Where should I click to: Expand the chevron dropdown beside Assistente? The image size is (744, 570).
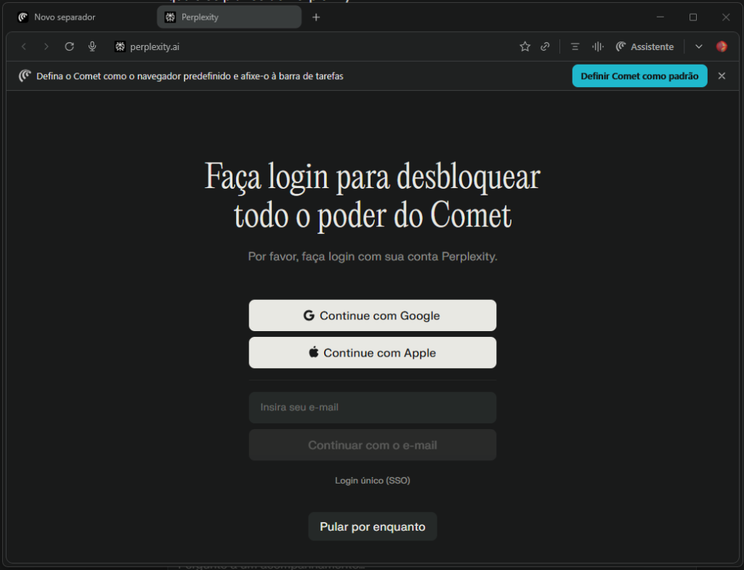pos(698,46)
